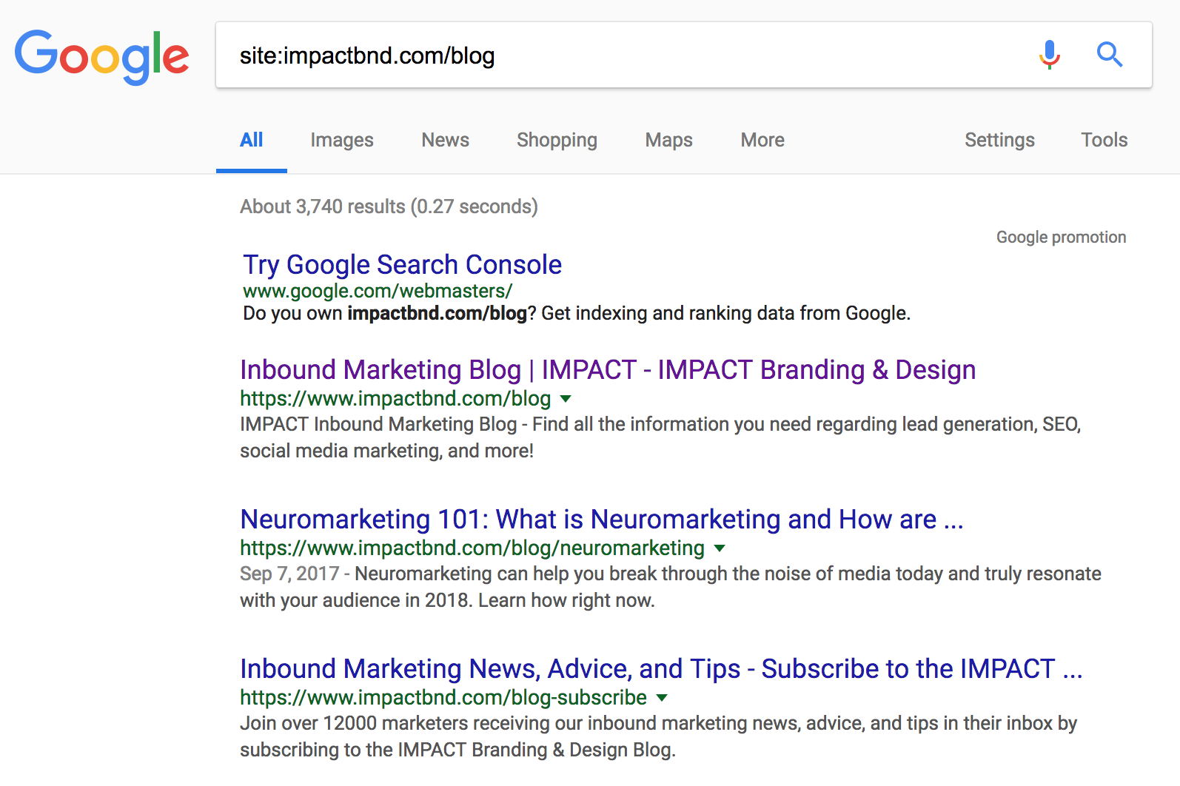Image resolution: width=1180 pixels, height=786 pixels.
Task: Open Inbound Marketing Blog | IMPACT result
Action: pos(608,369)
